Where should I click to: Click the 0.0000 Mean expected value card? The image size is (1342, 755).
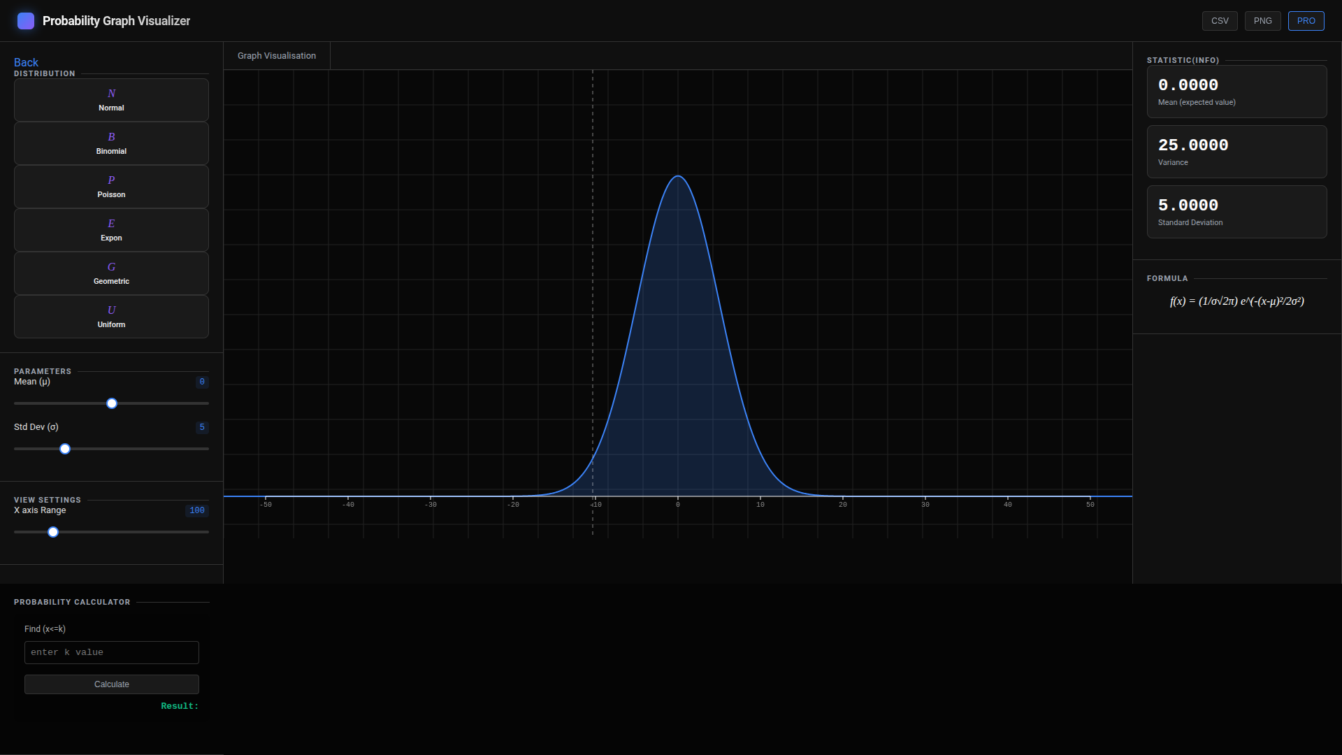(1236, 92)
